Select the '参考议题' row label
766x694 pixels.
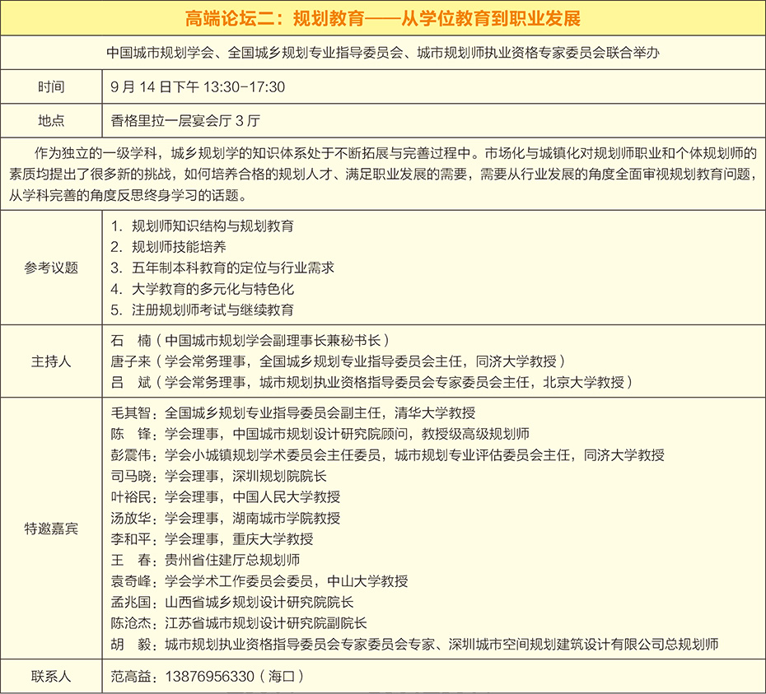51,268
